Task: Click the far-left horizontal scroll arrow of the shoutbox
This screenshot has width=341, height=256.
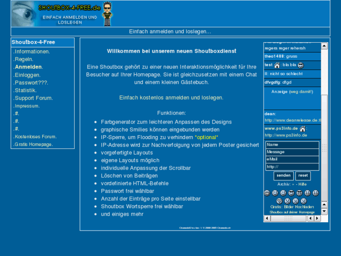Action: tap(267, 218)
